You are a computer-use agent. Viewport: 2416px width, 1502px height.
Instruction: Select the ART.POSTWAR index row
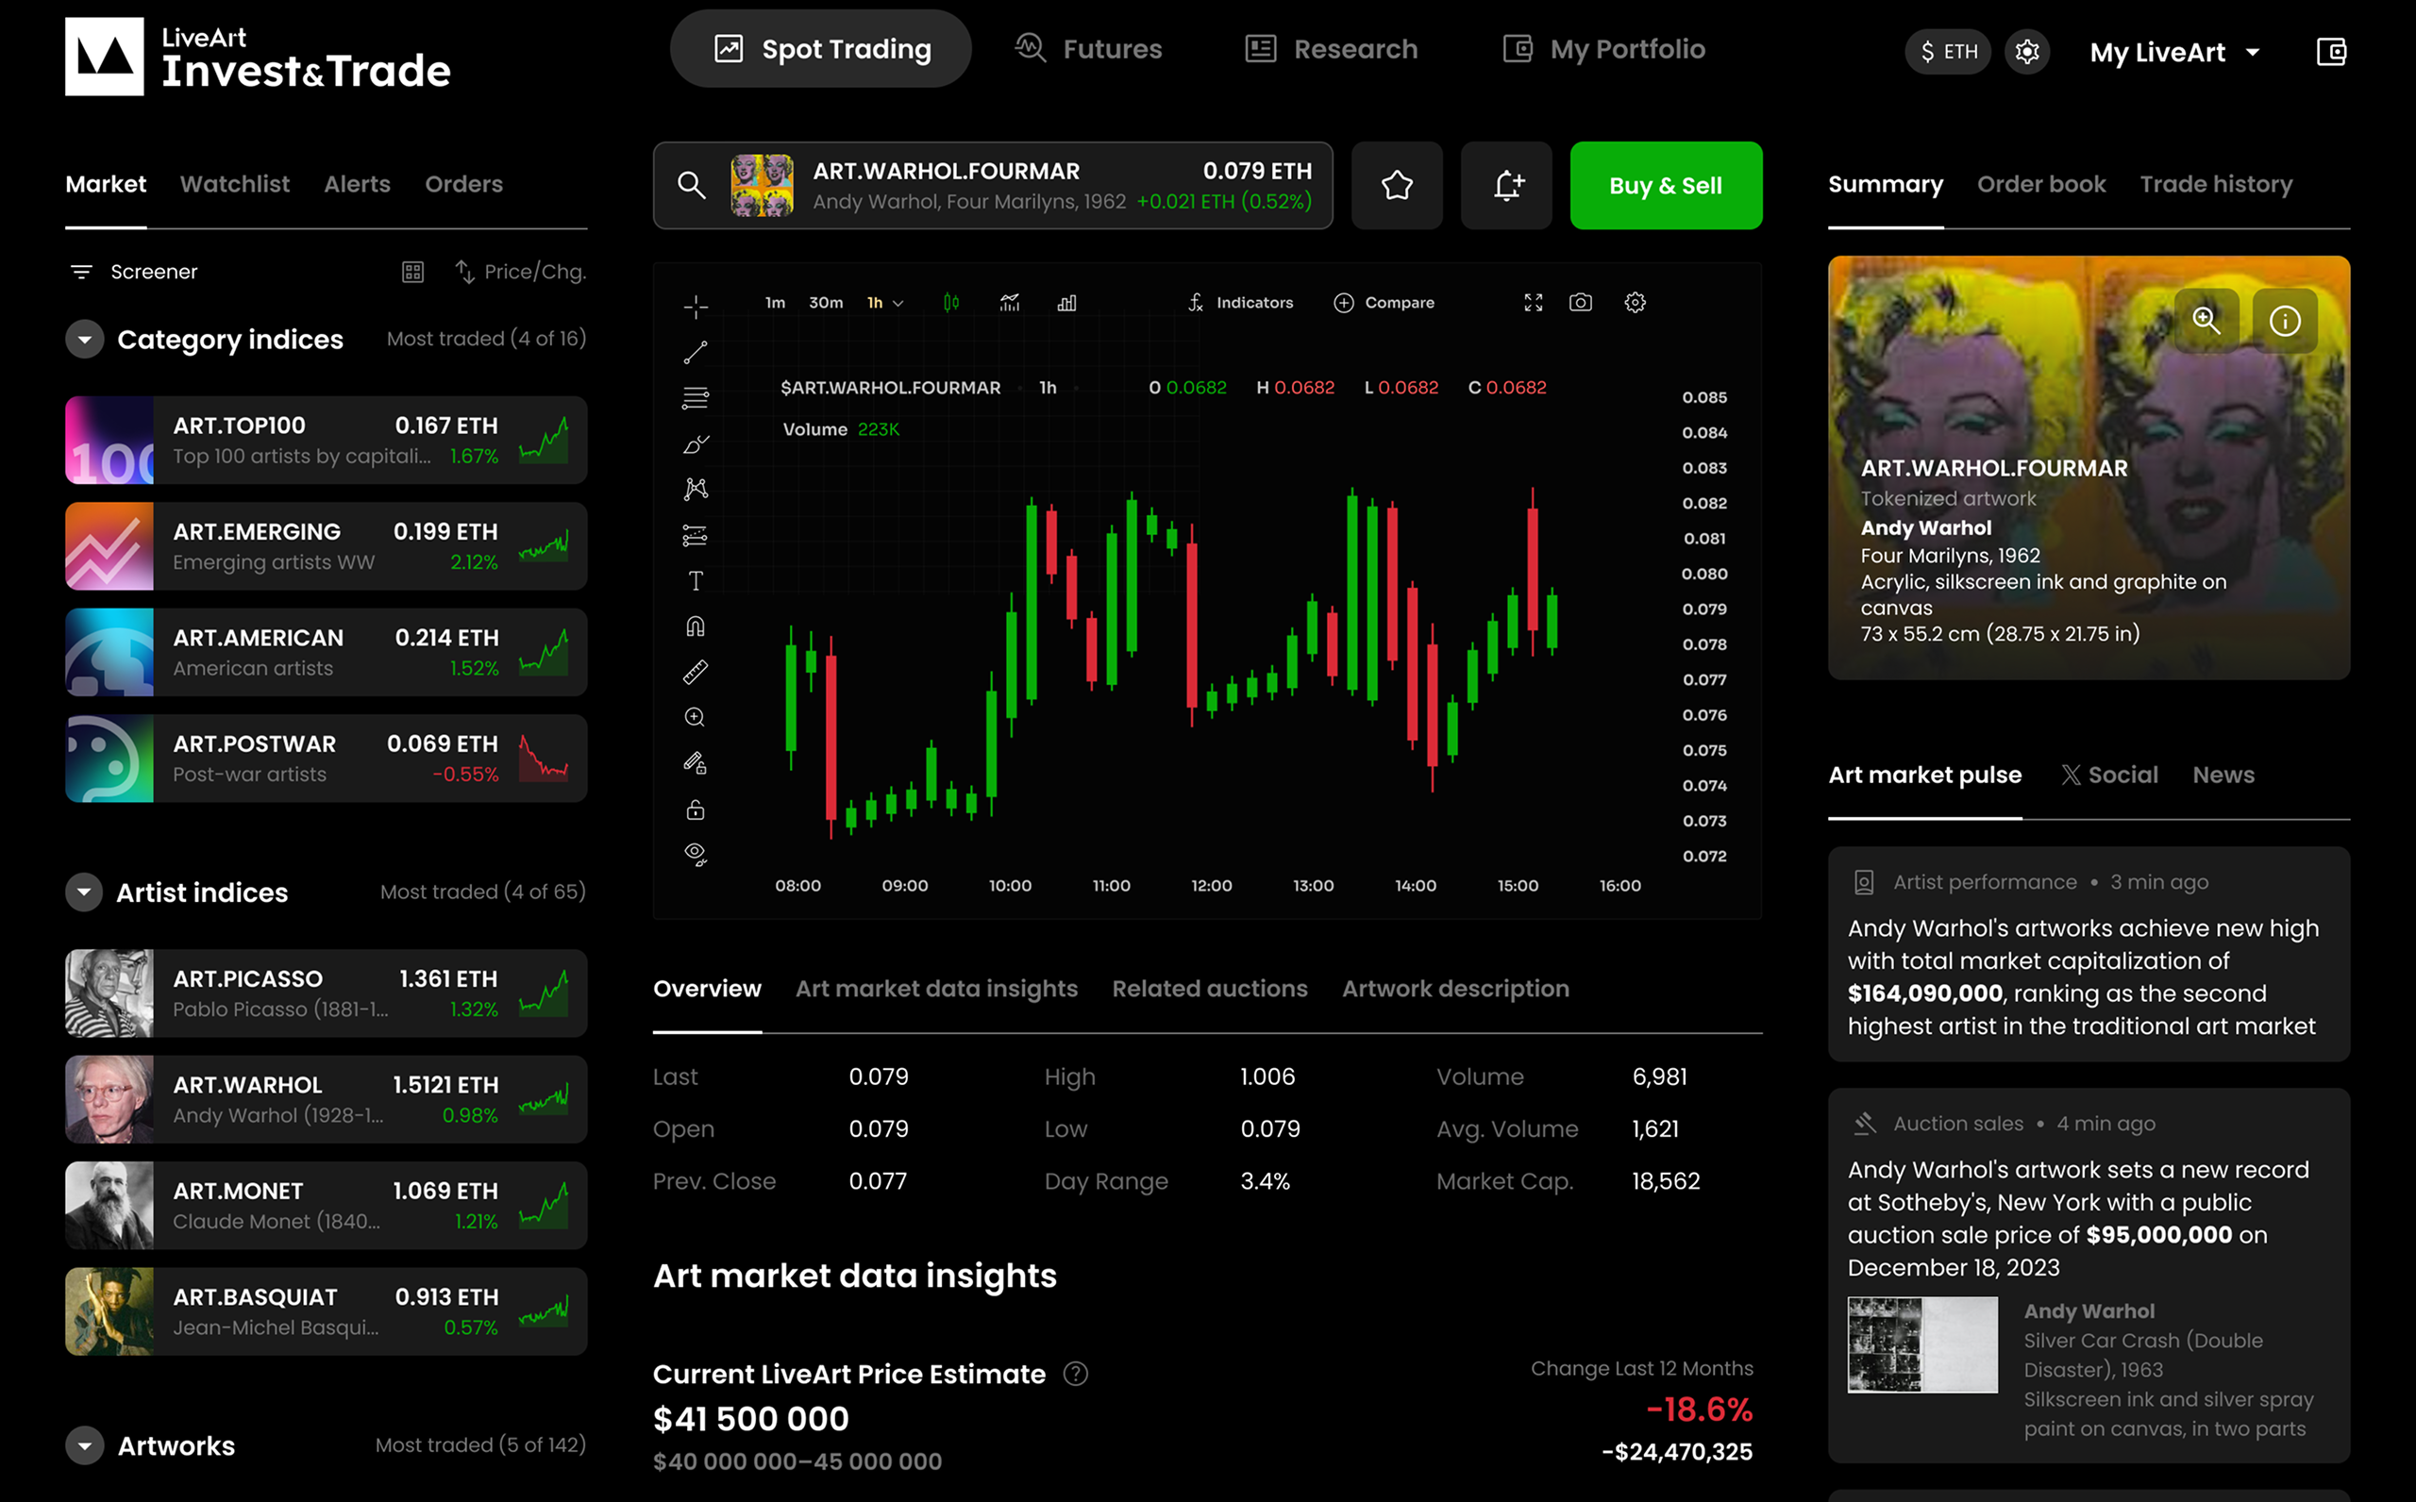(x=326, y=758)
